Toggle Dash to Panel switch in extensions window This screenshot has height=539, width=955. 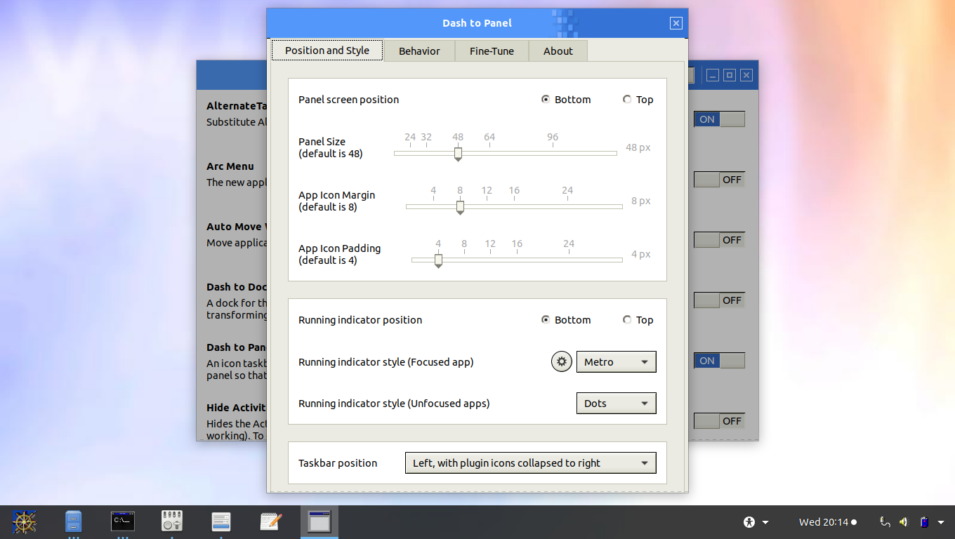coord(719,361)
